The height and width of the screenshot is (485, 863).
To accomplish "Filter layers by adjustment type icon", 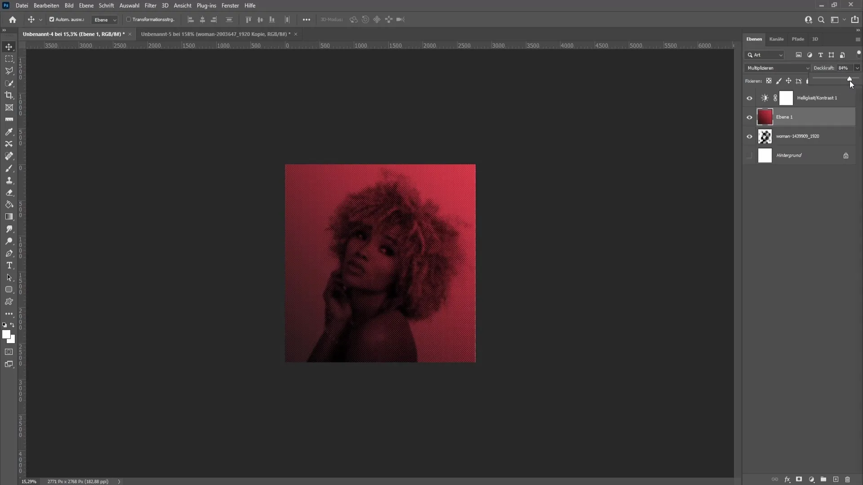I will (810, 55).
